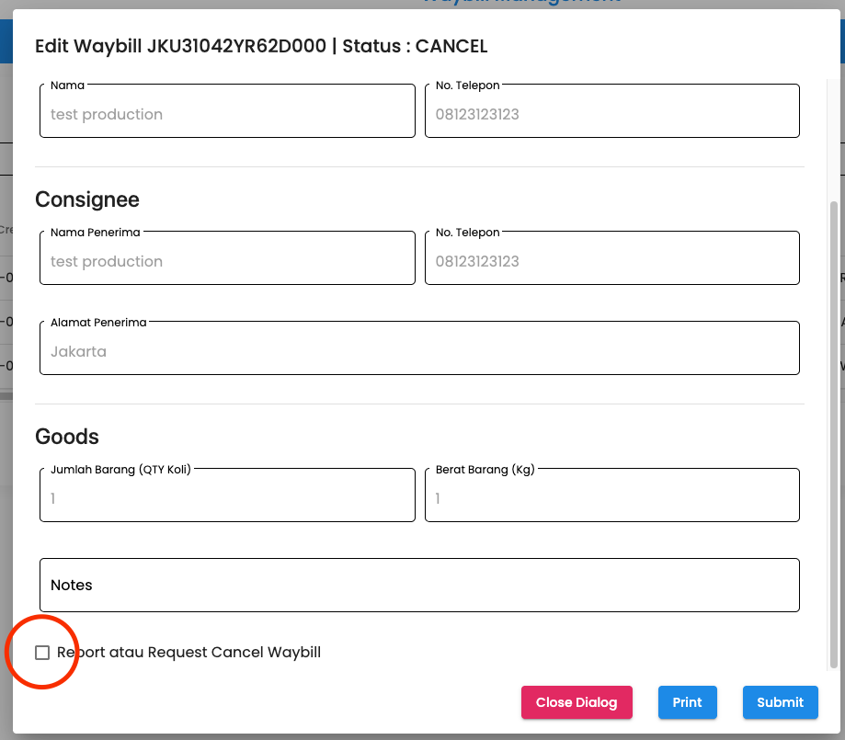Click the dialog's vertical scrollbar thumb
This screenshot has width=845, height=740.
point(834,432)
